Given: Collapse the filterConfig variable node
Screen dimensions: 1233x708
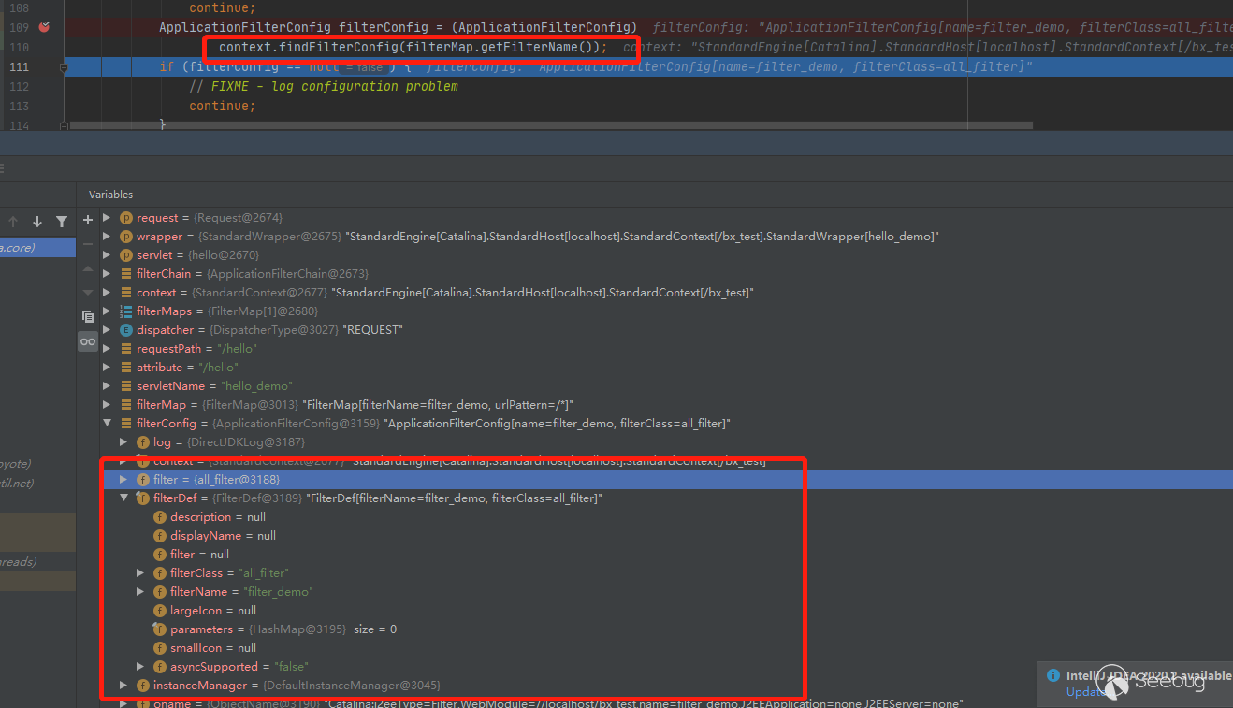Looking at the screenshot, I should coord(108,424).
